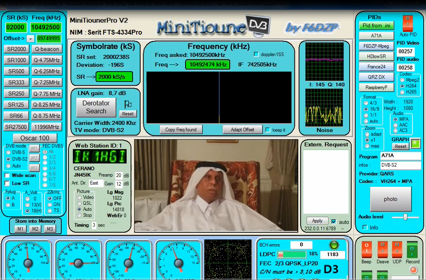Select AAC audio radio button

(x=395, y=125)
